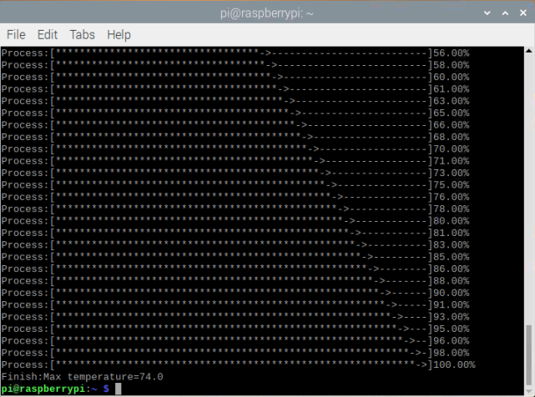Open the File menu

[x=16, y=34]
